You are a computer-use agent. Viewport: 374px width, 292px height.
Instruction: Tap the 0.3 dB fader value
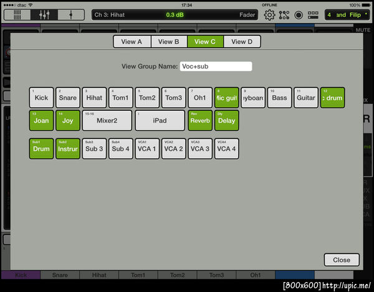pos(175,15)
